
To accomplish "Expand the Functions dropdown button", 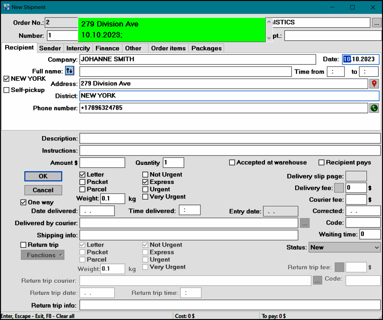I will point(42,255).
